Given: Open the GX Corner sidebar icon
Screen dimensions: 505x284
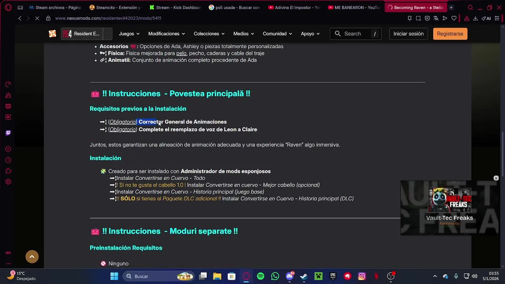Looking at the screenshot, I should click(8, 253).
